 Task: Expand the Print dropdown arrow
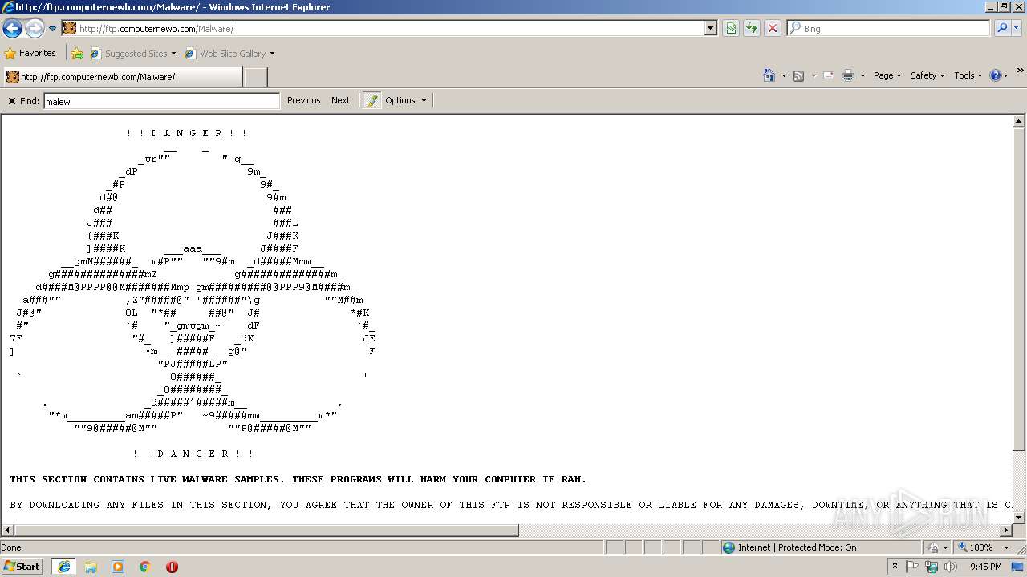click(863, 76)
